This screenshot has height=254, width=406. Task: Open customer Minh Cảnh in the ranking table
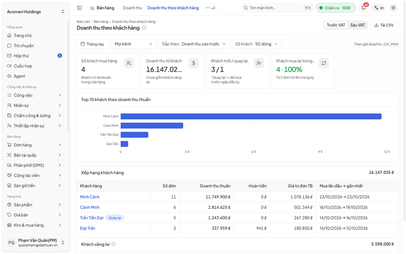coord(90,197)
